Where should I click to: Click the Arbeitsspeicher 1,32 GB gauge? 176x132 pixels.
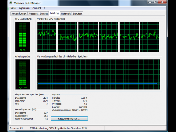(23, 74)
